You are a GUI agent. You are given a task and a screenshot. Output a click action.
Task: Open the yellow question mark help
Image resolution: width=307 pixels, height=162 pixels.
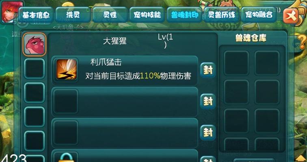tap(303, 41)
